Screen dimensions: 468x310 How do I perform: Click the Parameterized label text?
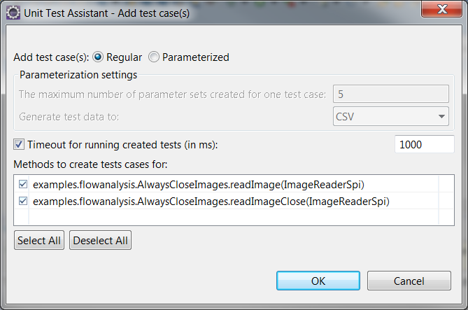196,57
